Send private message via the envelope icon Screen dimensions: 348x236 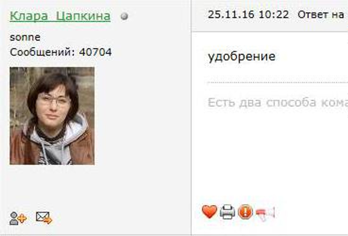coord(44,218)
